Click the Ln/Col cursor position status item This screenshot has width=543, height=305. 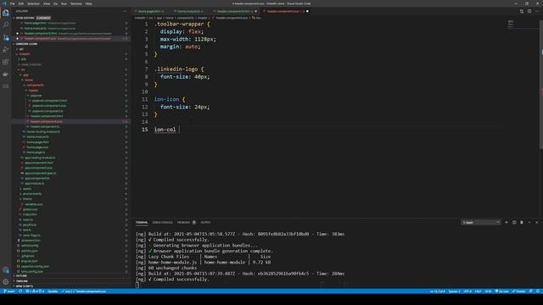pyautogui.click(x=438, y=291)
